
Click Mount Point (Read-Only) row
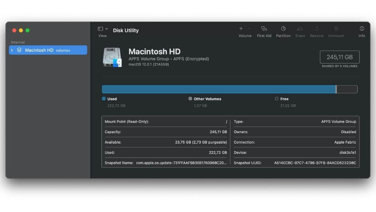point(166,121)
